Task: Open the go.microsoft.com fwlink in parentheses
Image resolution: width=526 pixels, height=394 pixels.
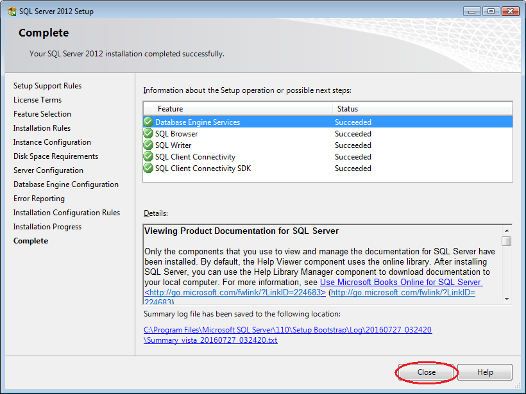Action: tap(403, 293)
